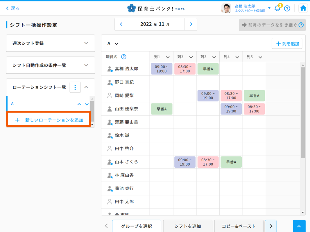
Task: Expand the シフト自動作成の条件一覧 section
Action: click(86, 65)
